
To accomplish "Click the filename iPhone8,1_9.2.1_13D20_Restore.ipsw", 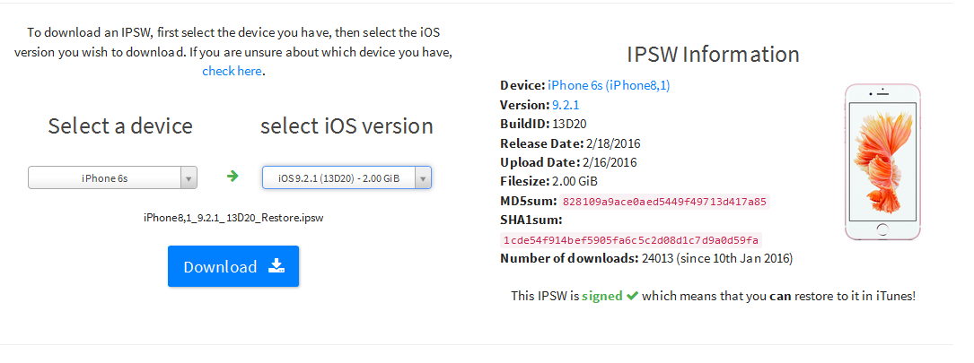I will click(x=233, y=218).
